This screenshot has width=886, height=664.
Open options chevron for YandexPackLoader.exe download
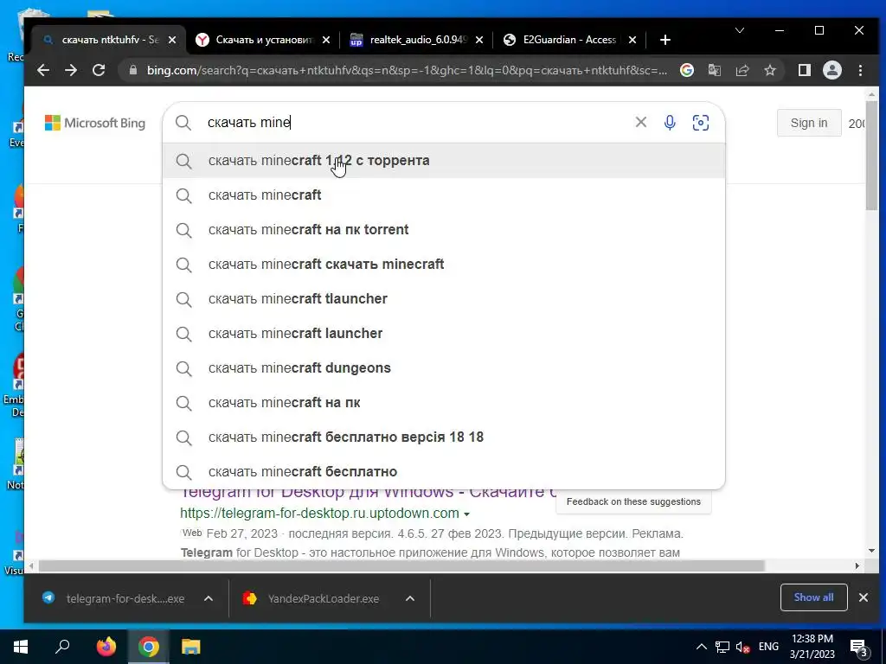[x=410, y=598]
